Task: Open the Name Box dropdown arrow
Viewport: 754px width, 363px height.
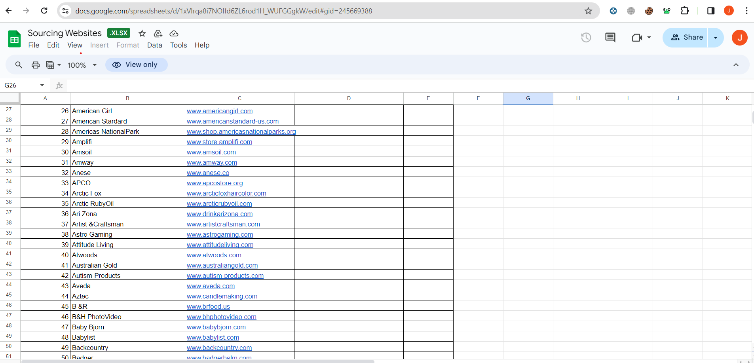Action: point(42,86)
